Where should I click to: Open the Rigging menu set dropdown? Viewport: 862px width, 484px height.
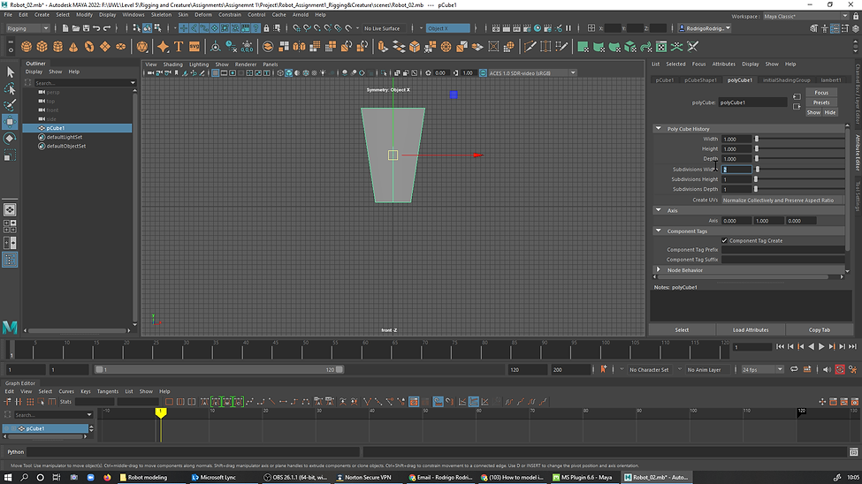[27, 28]
